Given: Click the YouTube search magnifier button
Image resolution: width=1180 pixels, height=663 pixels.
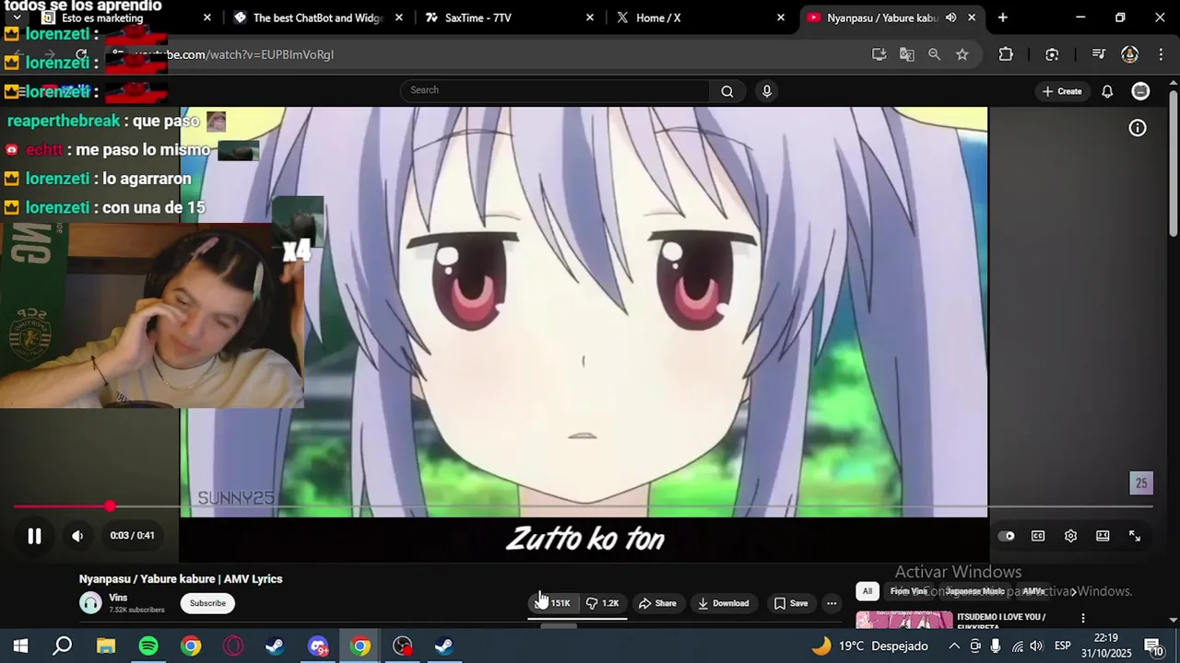Looking at the screenshot, I should (x=727, y=90).
